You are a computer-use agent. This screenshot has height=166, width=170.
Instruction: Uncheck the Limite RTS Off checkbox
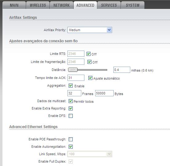tap(88, 54)
